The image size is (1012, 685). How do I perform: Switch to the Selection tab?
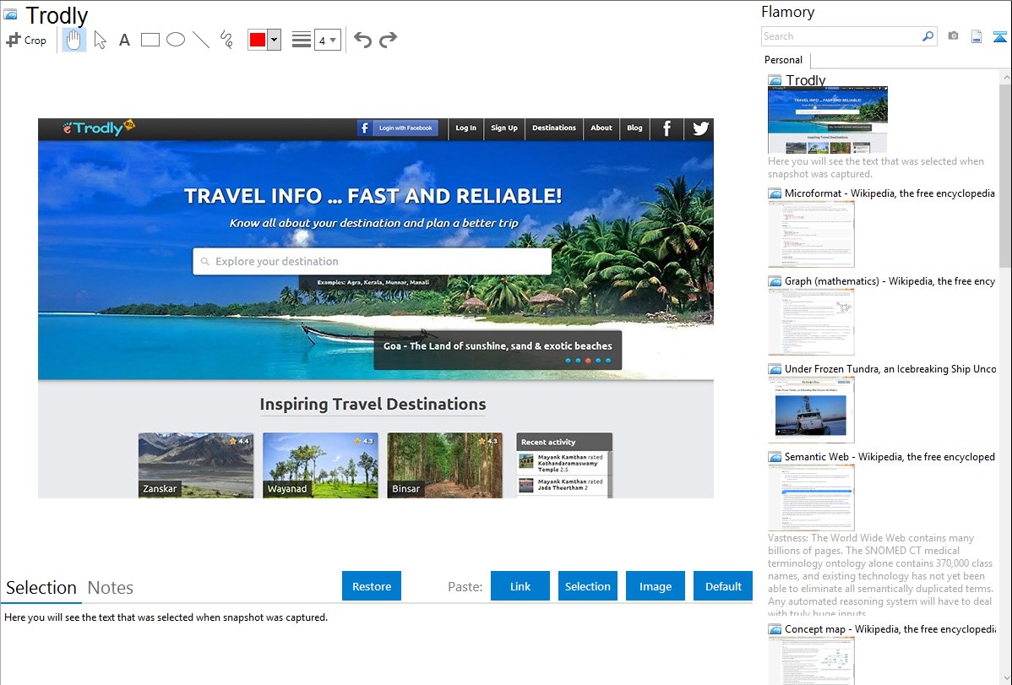click(41, 588)
